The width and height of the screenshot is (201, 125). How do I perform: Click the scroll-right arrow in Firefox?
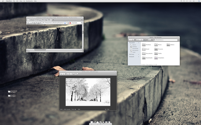[81, 49]
